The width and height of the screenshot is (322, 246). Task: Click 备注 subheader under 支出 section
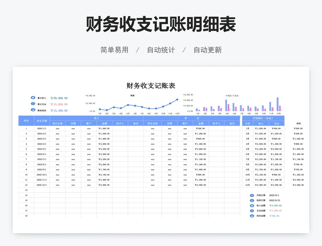[232, 124]
